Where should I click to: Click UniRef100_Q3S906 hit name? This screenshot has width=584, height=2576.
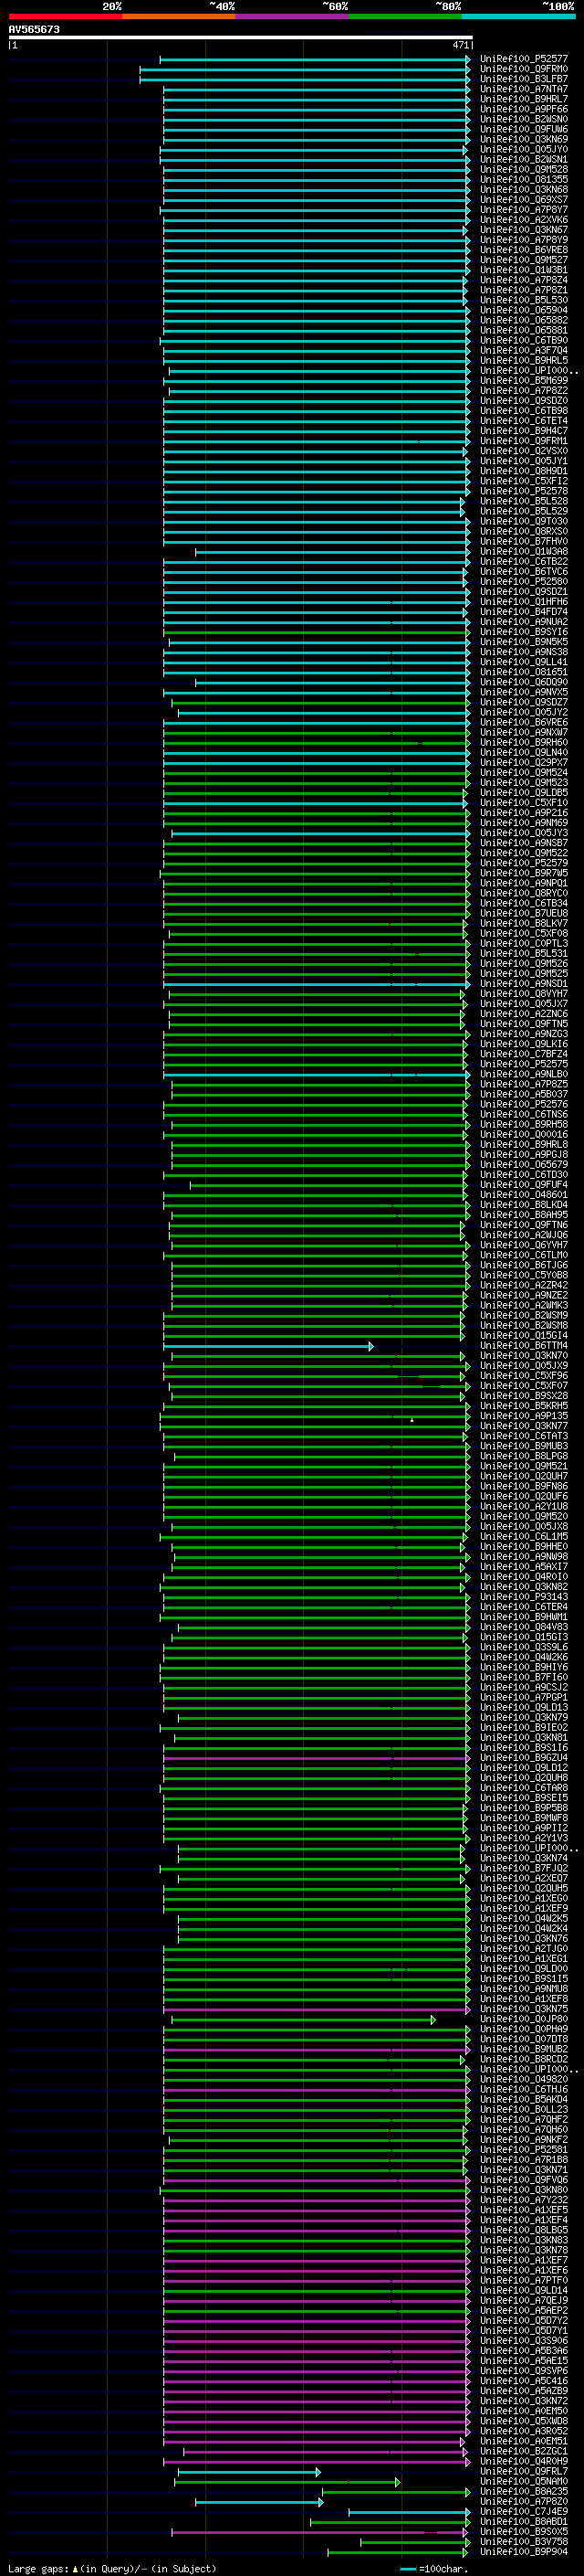tap(524, 2341)
